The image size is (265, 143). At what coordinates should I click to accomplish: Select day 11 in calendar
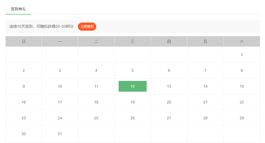(96, 86)
